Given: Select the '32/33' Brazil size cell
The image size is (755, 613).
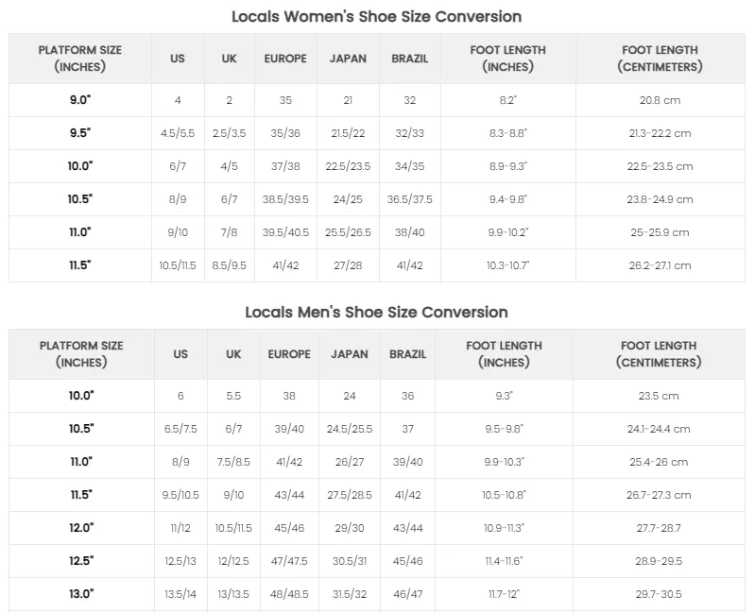Looking at the screenshot, I should [410, 133].
